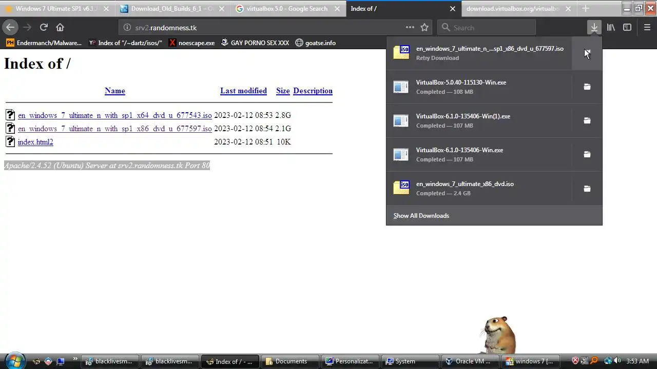This screenshot has width=657, height=369.
Task: Toggle the sidebar view icon
Action: 627,28
